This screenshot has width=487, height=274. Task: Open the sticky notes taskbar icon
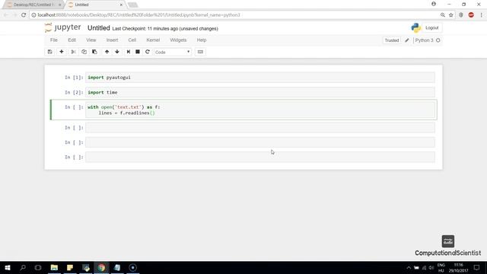click(x=70, y=267)
